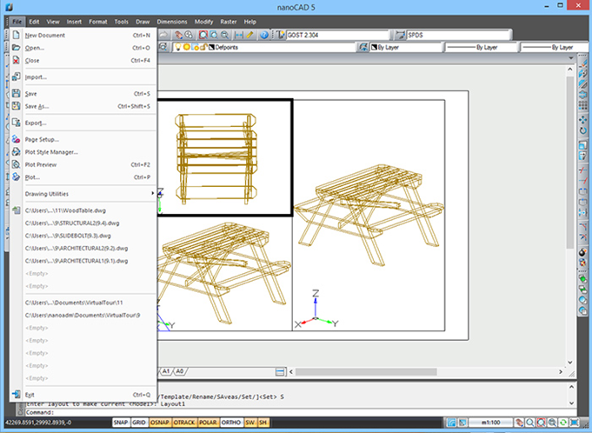Toggle SNAP mode in status bar
This screenshot has width=592, height=433.
pos(120,423)
